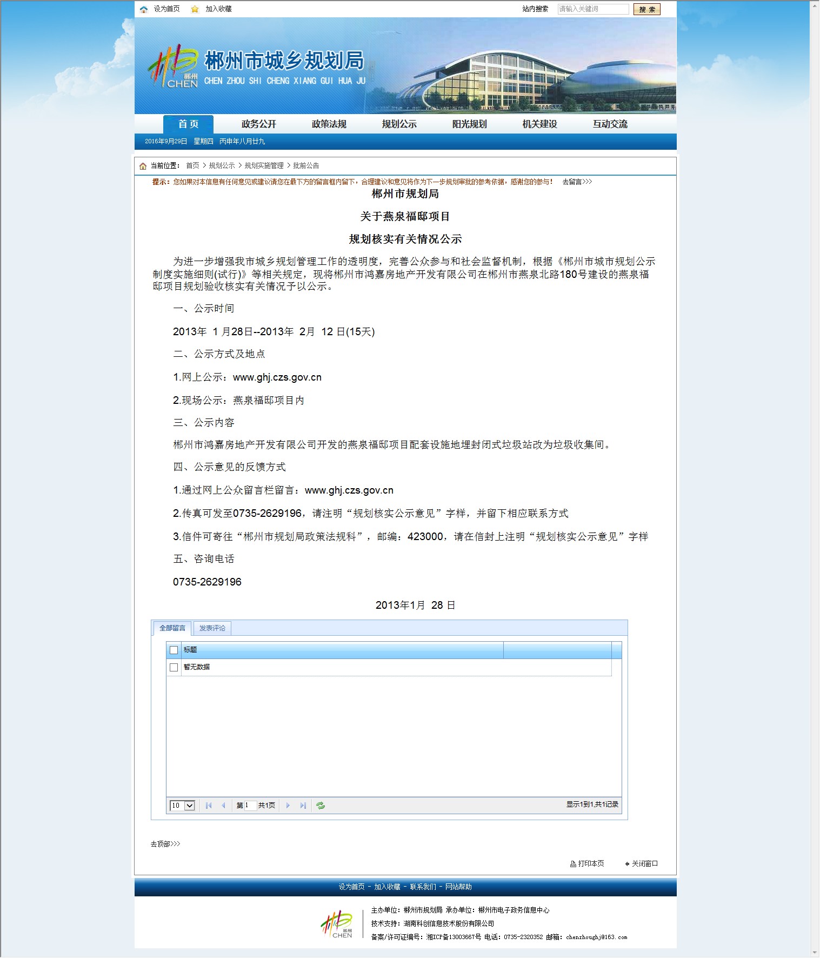The image size is (820, 958).
Task: Switch to the 全部留言 tab
Action: pos(172,628)
